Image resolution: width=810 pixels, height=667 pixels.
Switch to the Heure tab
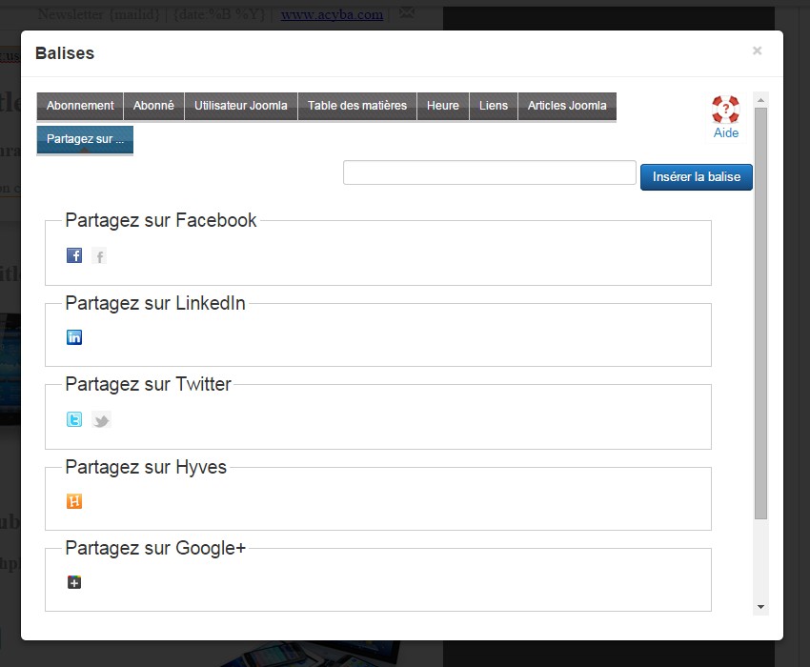coord(443,106)
